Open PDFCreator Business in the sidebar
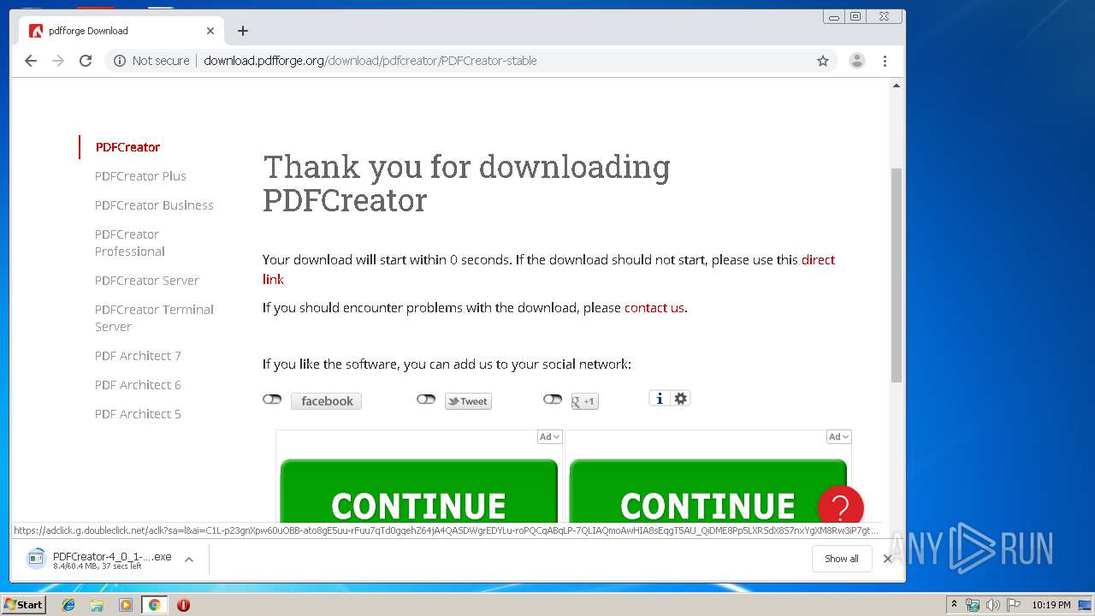 154,205
